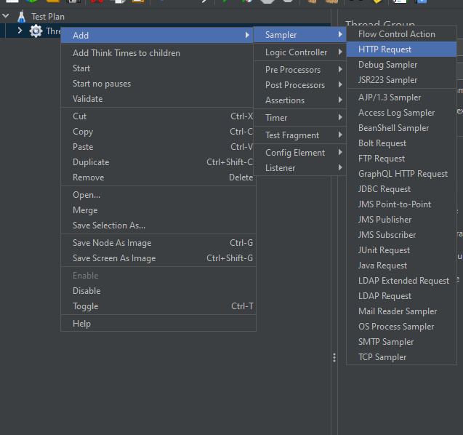Viewport: 463px width, 435px height.
Task: Add an FTP Request sampler
Action: (401, 159)
